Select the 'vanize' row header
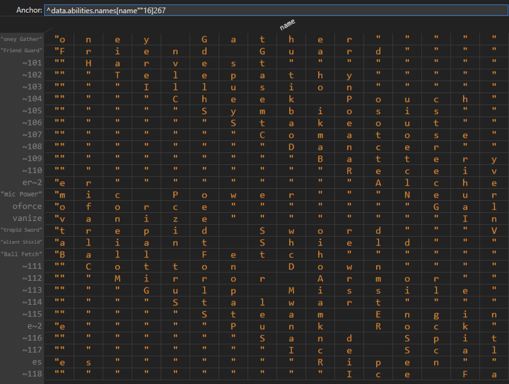Viewport: 509px width, 384px height. pyautogui.click(x=28, y=218)
